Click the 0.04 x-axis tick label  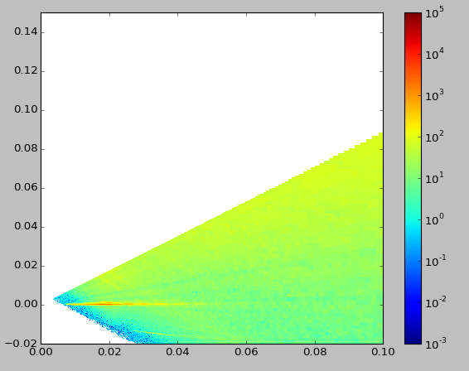[177, 352]
